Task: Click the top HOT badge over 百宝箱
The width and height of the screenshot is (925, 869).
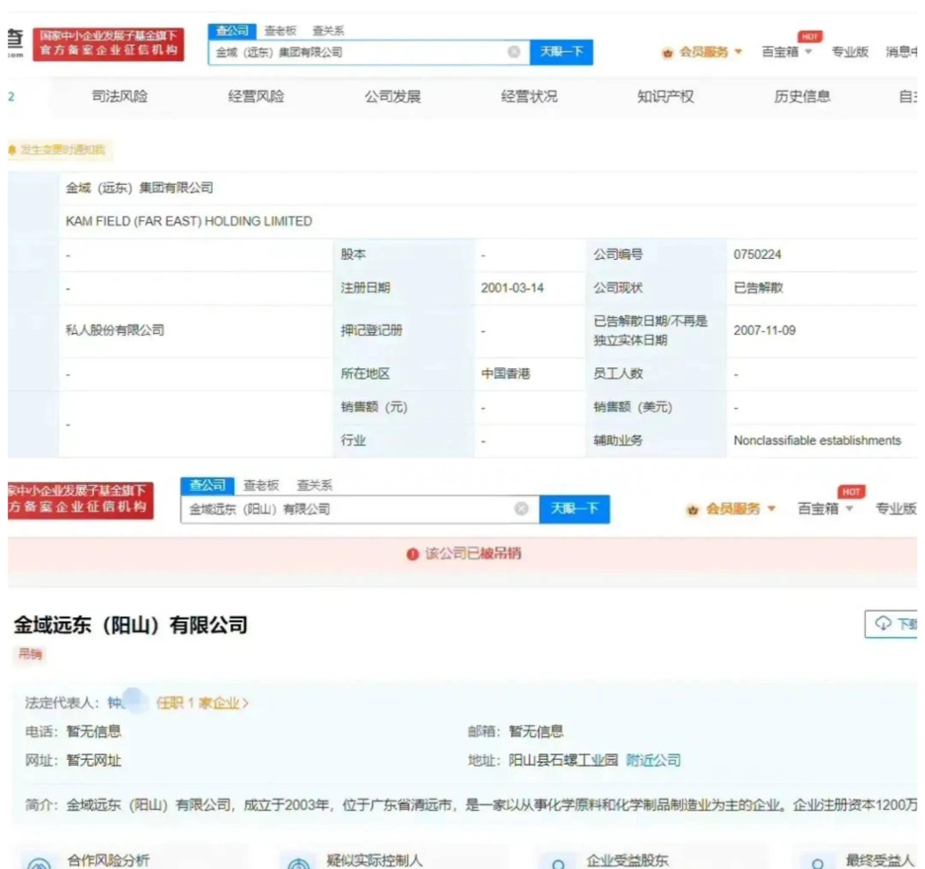Action: pos(810,36)
